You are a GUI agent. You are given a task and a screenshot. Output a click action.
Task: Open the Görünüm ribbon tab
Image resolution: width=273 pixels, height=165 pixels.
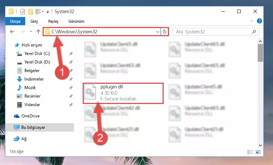pos(76,21)
